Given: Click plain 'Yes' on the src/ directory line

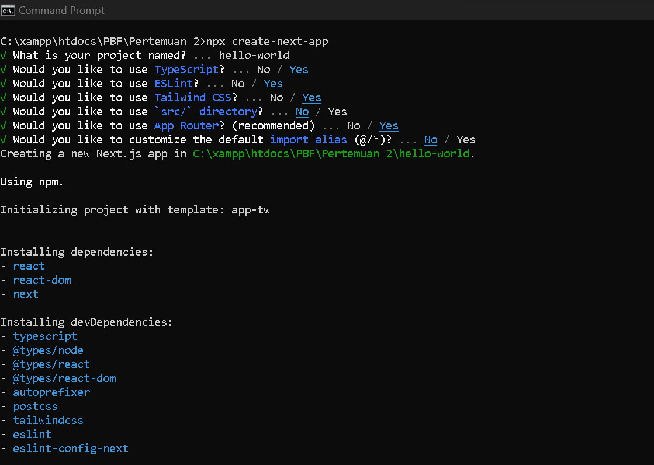Looking at the screenshot, I should pyautogui.click(x=337, y=112).
